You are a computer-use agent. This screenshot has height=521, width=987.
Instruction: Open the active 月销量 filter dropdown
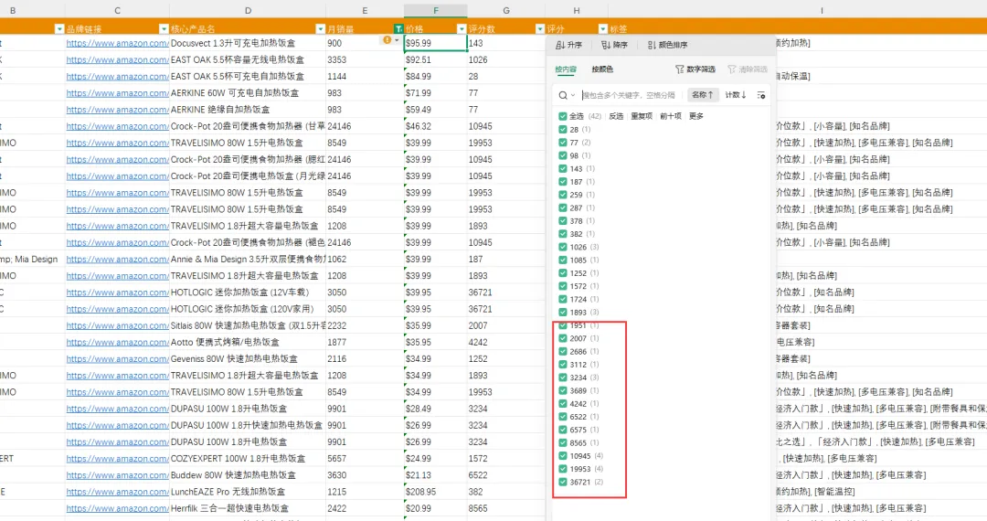[x=398, y=29]
